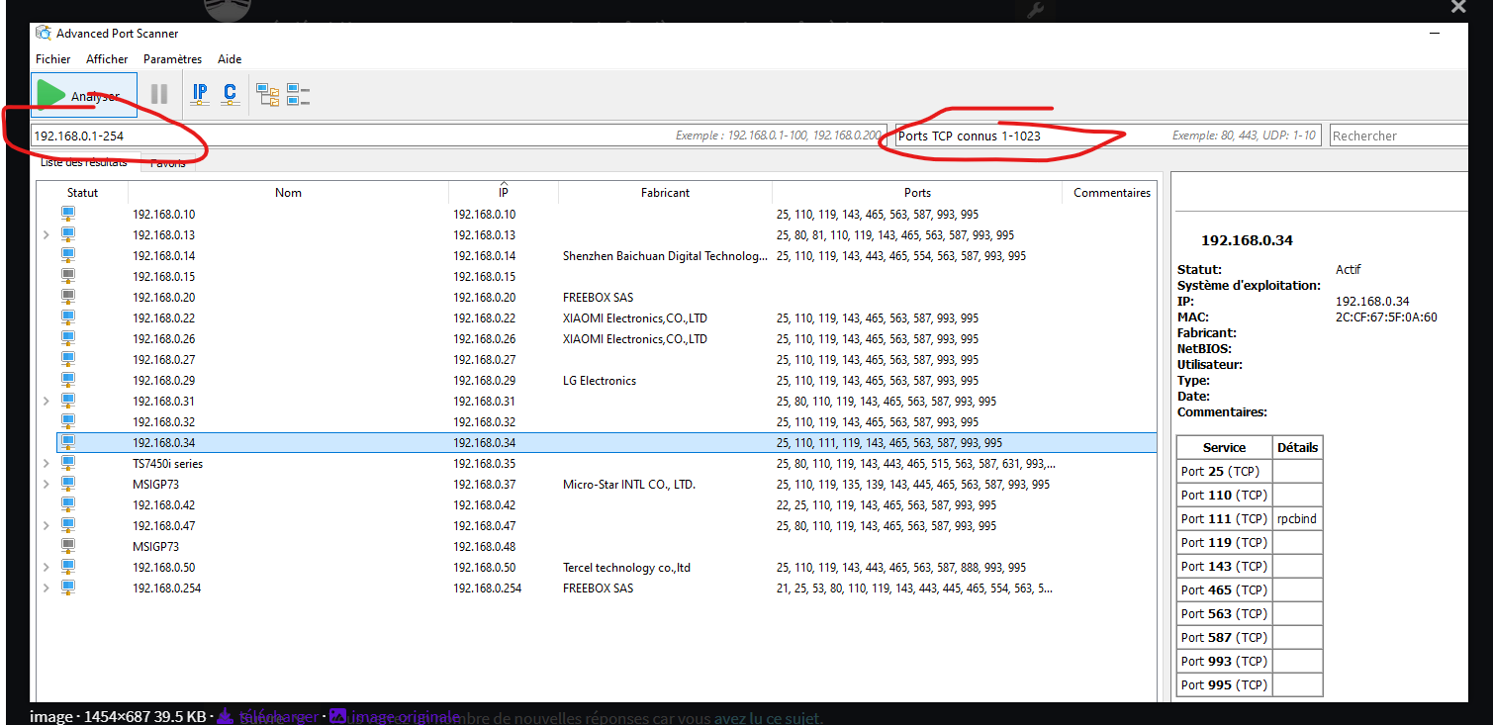Click the Commentaires column header
1493x725 pixels.
point(1112,193)
